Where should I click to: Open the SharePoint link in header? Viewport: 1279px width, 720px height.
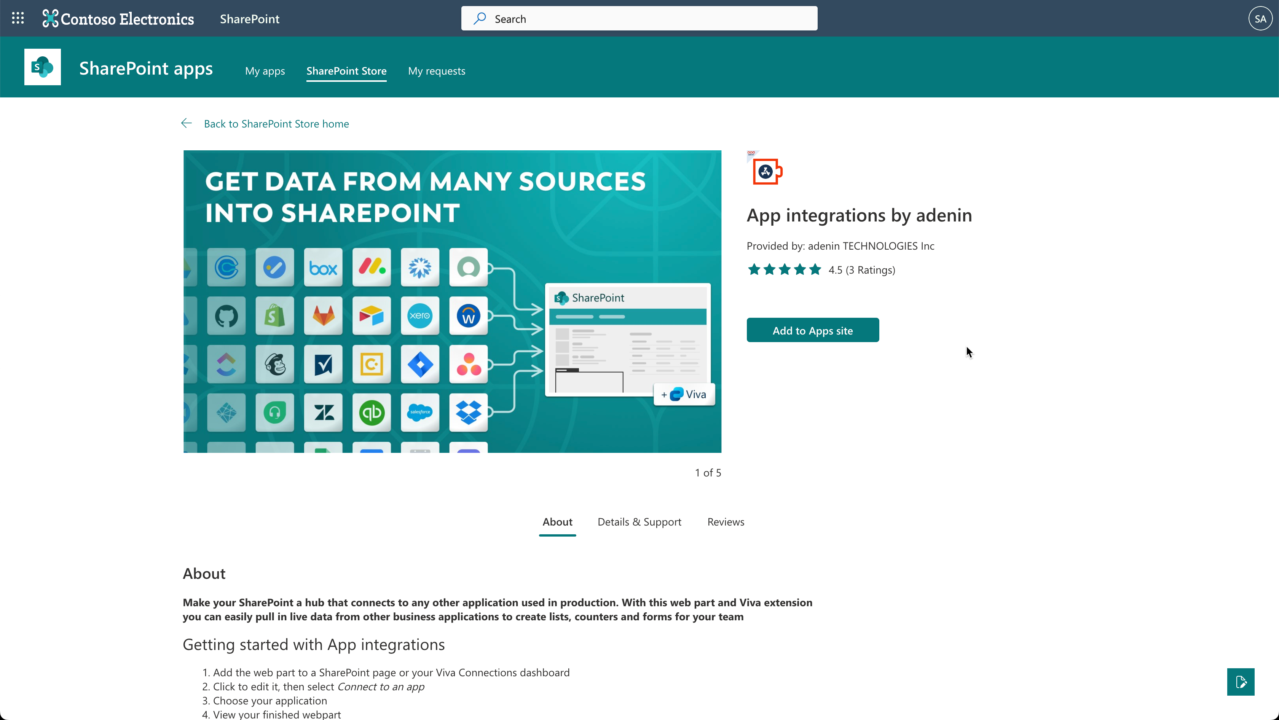click(250, 19)
